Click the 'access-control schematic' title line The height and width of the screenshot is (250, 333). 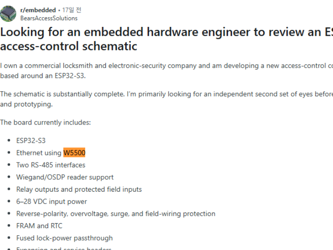coord(68,46)
